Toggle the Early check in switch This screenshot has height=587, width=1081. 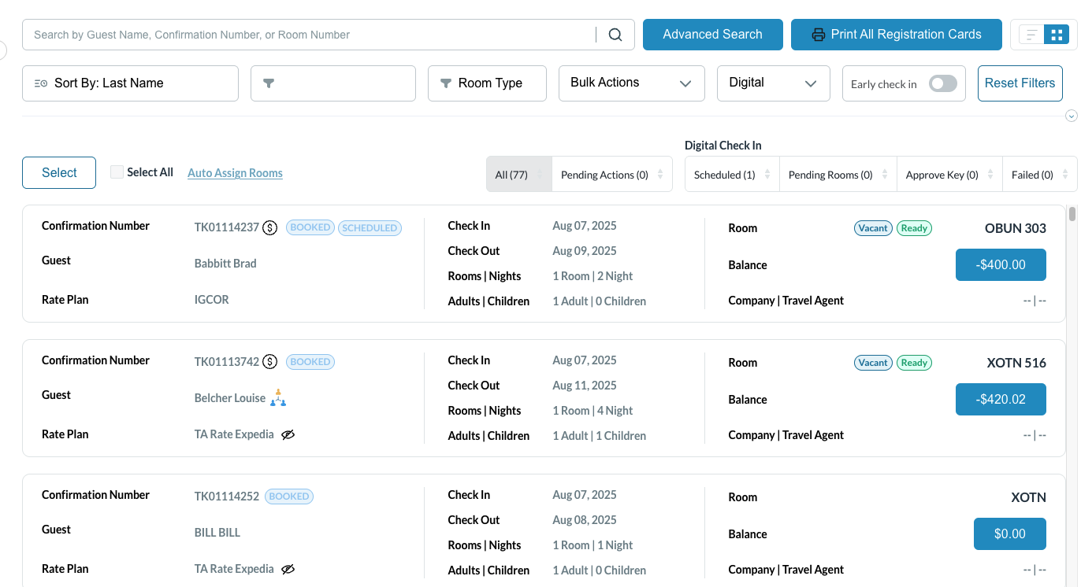[x=942, y=84]
